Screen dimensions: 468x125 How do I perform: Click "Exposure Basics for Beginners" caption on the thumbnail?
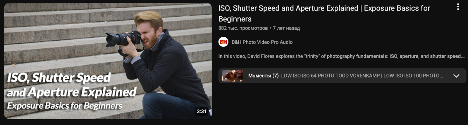[65, 105]
